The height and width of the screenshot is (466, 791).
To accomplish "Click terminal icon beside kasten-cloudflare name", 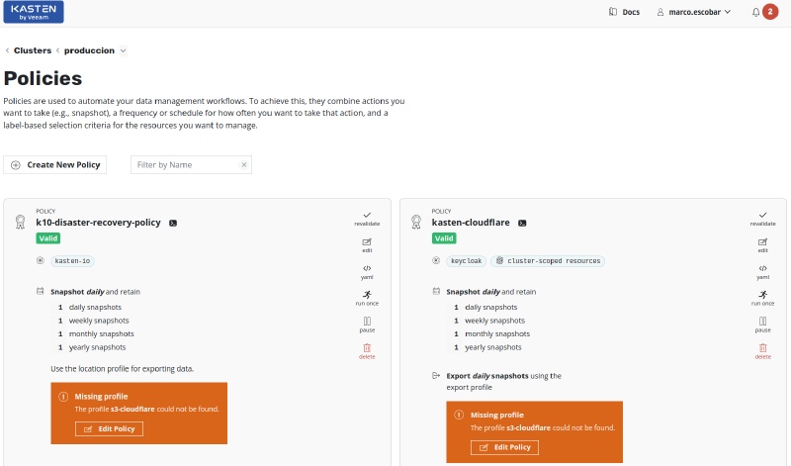I will click(x=522, y=224).
